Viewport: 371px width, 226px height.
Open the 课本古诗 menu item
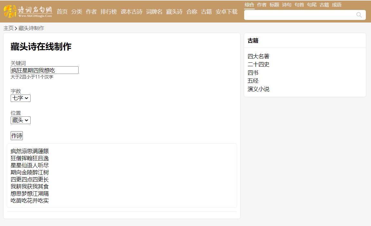tap(131, 11)
